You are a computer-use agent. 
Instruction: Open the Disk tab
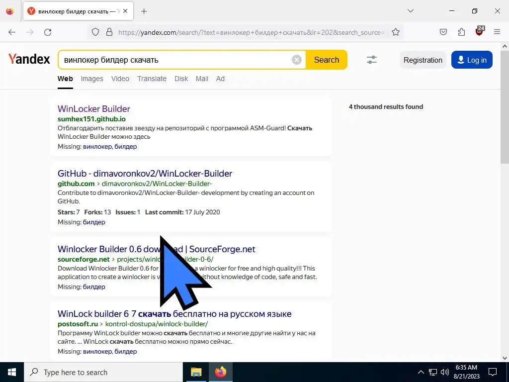point(181,79)
